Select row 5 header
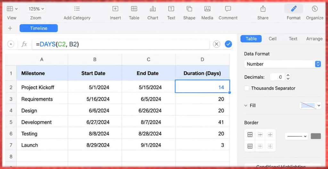Image resolution: width=328 pixels, height=169 pixels. pyautogui.click(x=11, y=122)
